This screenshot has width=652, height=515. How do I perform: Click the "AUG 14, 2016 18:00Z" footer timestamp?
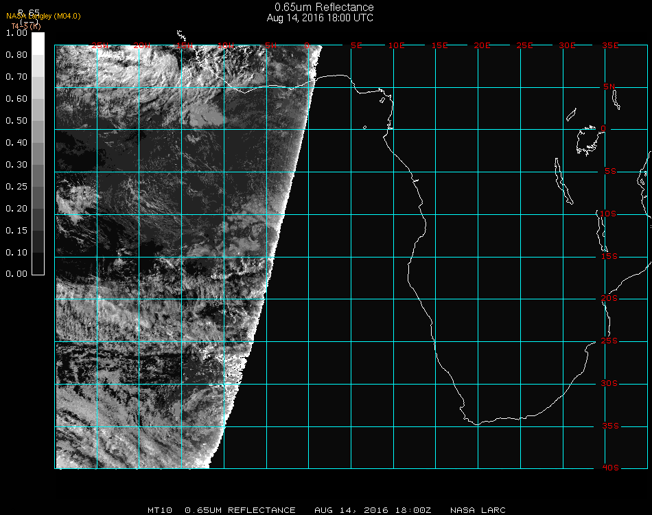coord(373,510)
